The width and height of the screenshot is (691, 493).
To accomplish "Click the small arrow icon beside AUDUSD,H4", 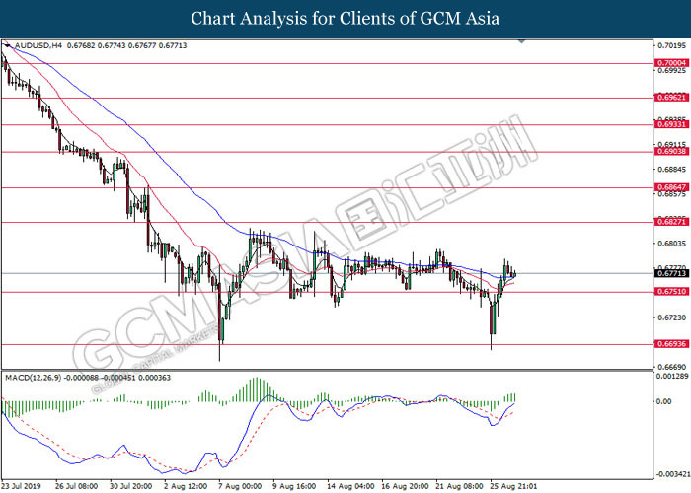I will [x=8, y=45].
